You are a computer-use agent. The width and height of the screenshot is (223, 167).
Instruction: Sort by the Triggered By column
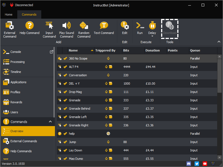pos(108,50)
